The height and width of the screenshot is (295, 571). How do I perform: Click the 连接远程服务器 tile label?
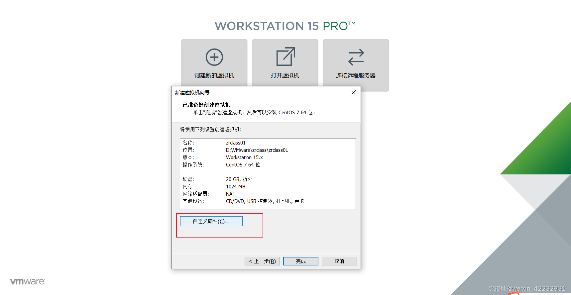[356, 75]
